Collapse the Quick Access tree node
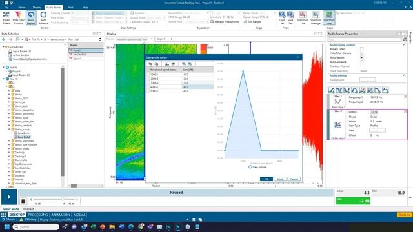 4,47
